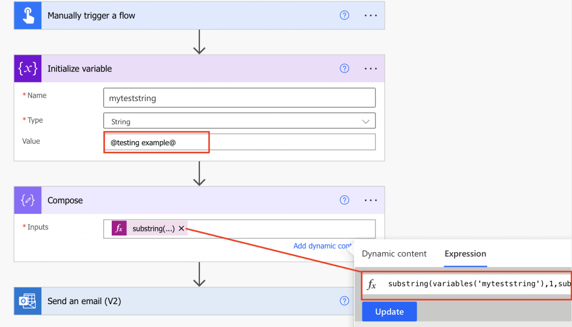Switch to the Dynamic content tab
Viewport: 572px width, 327px height.
pos(394,254)
